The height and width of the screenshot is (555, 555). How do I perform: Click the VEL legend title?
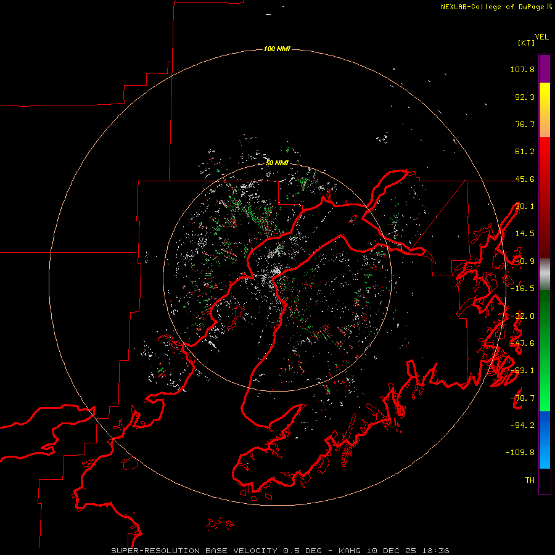point(541,37)
